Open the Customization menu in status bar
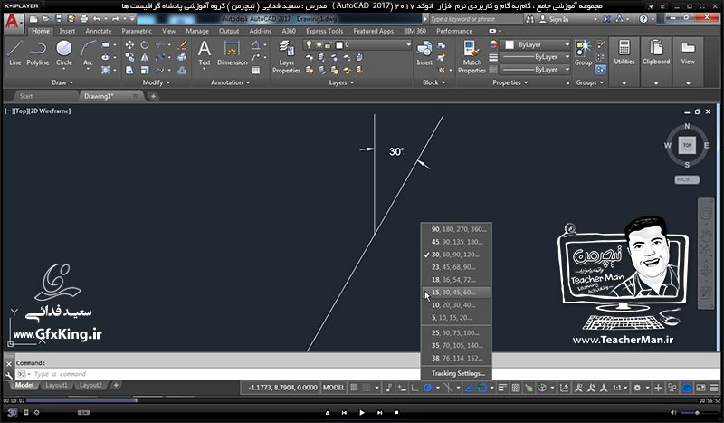The width and height of the screenshot is (724, 423). 714,388
